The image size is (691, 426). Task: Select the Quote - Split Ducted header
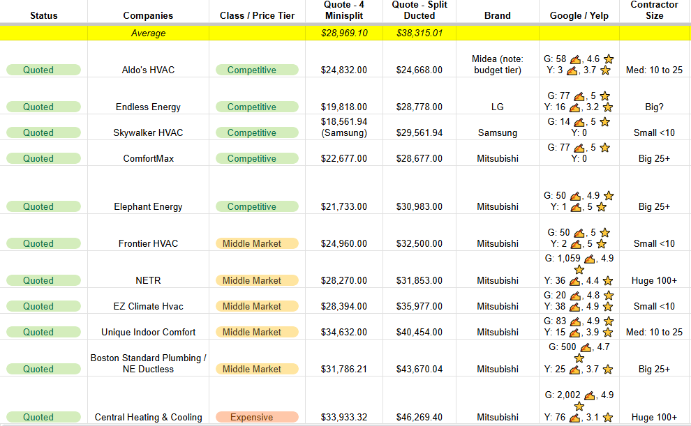click(x=419, y=10)
